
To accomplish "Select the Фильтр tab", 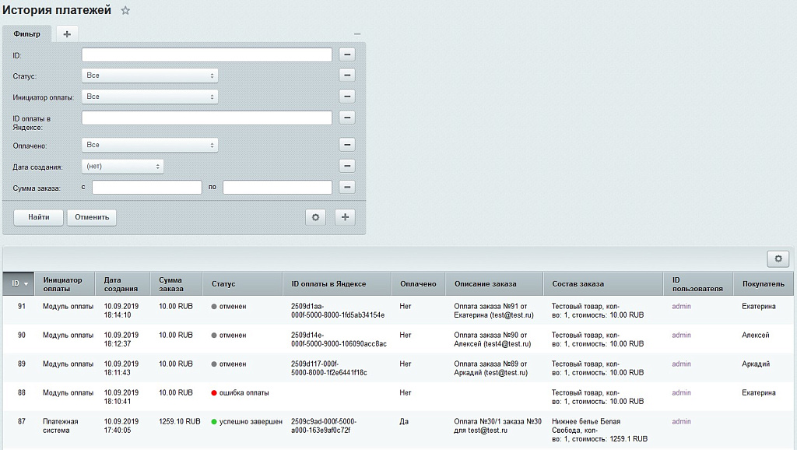I will click(27, 34).
